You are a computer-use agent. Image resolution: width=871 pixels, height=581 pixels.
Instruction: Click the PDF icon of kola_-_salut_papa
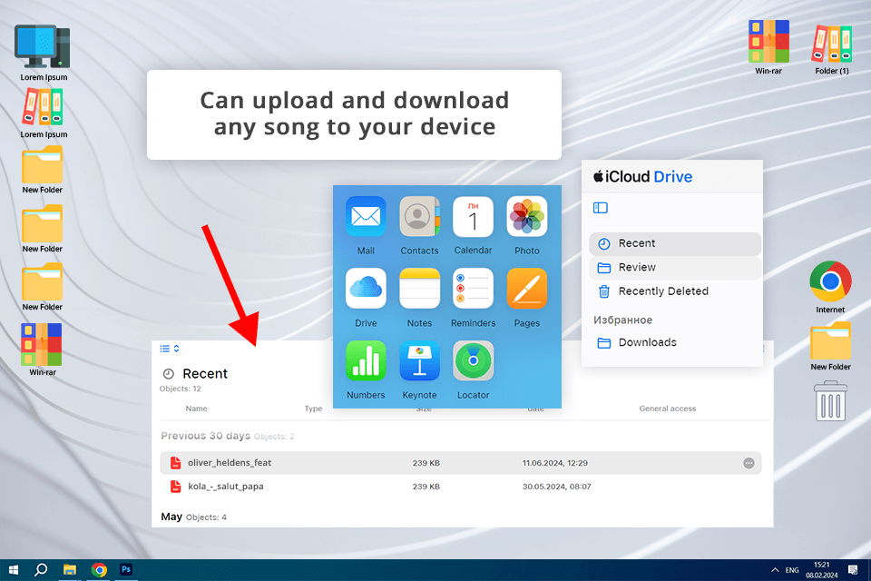[x=175, y=487]
